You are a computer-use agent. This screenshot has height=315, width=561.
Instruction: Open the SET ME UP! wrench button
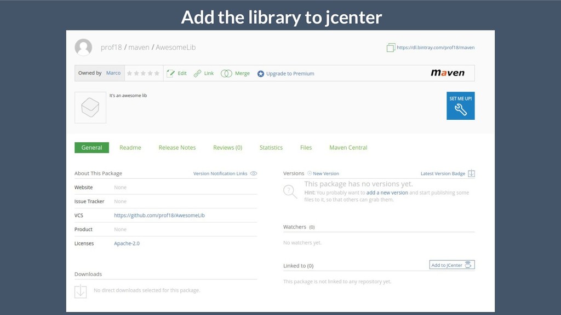(460, 106)
